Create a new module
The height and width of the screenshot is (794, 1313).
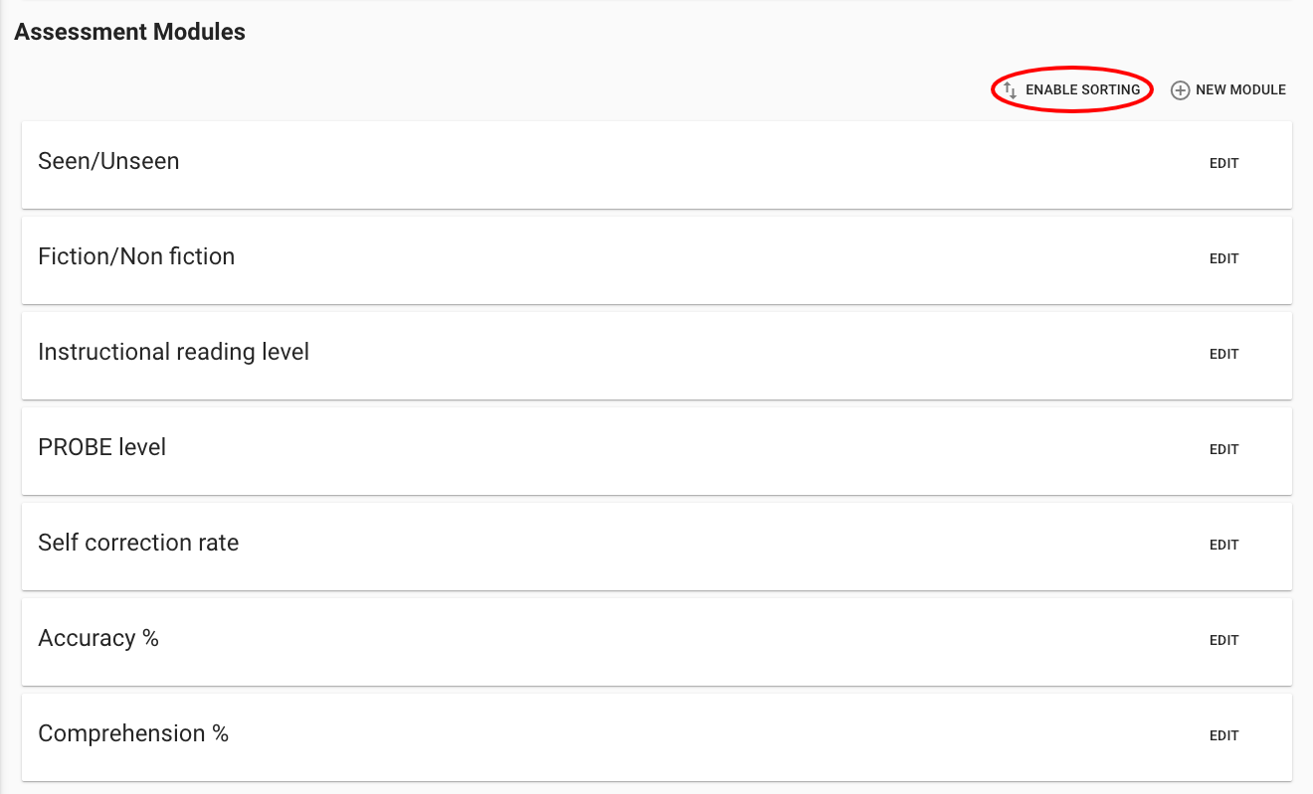(x=1239, y=90)
